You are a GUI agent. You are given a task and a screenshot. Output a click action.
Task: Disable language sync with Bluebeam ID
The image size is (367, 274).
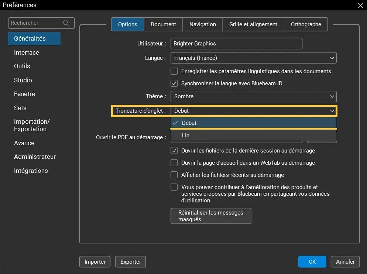coord(174,83)
